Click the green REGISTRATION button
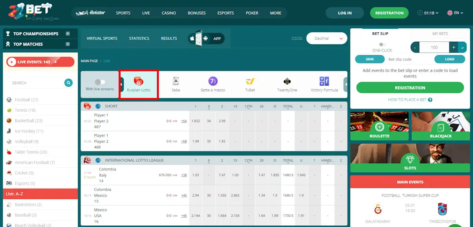Viewport: 473px width, 227px height. [389, 13]
